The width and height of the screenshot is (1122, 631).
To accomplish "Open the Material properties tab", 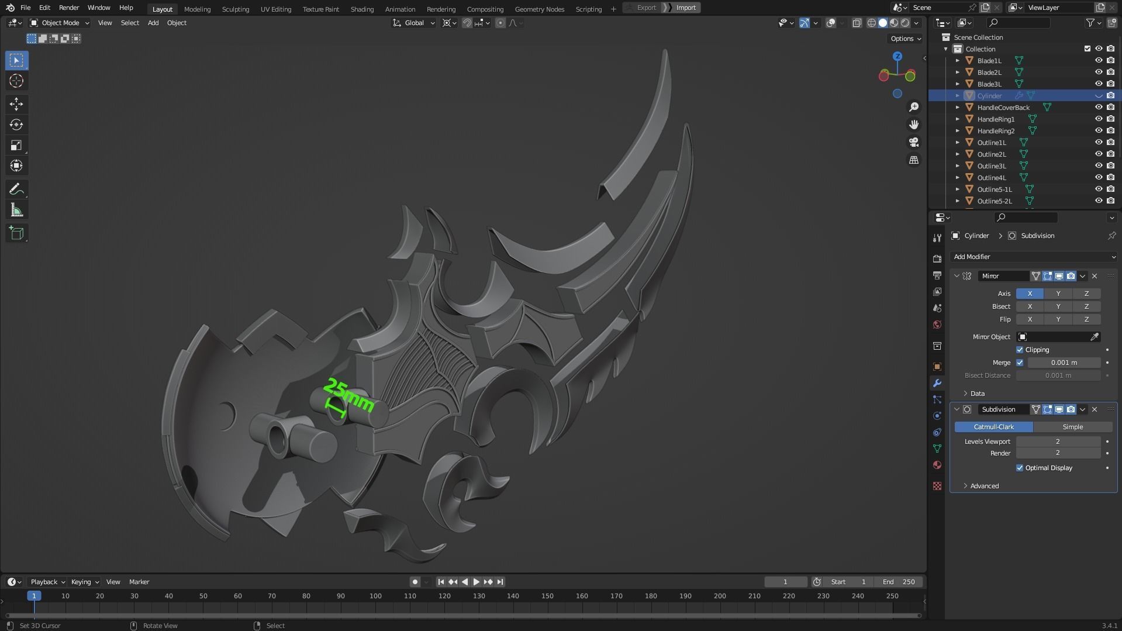I will 937,465.
